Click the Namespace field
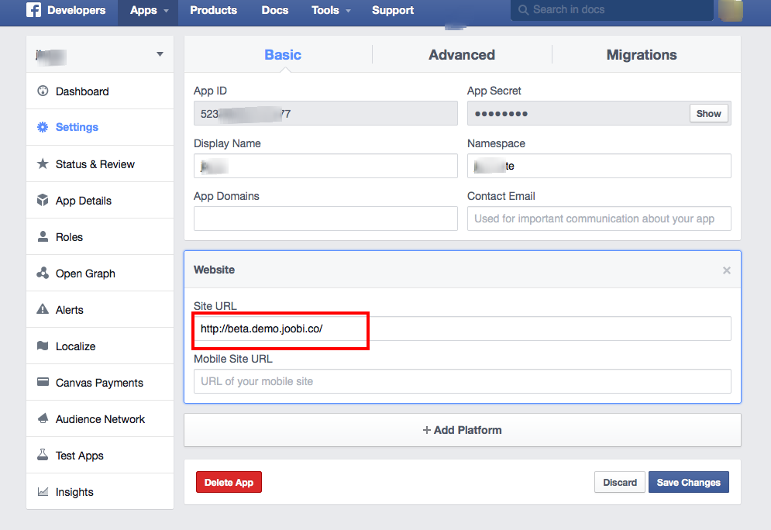 pyautogui.click(x=599, y=166)
